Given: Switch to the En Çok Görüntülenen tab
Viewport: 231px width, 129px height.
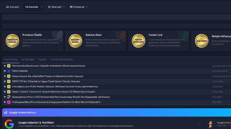Looking at the screenshot, I should coord(61,60).
